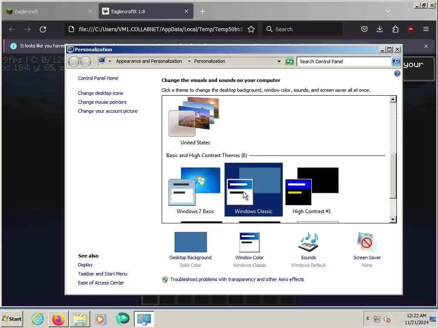Click Appearance and Personalization breadcrumb
Image resolution: width=438 pixels, height=328 pixels.
pyautogui.click(x=149, y=61)
